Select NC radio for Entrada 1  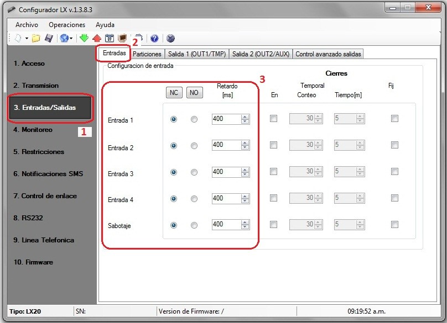173,119
